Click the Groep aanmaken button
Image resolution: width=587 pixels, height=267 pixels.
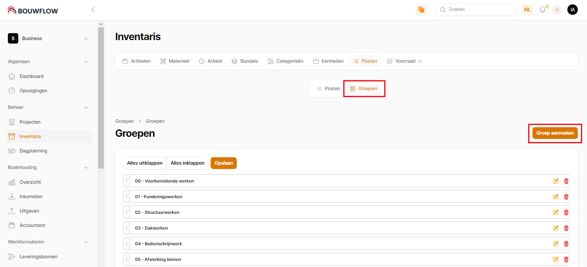tap(555, 133)
